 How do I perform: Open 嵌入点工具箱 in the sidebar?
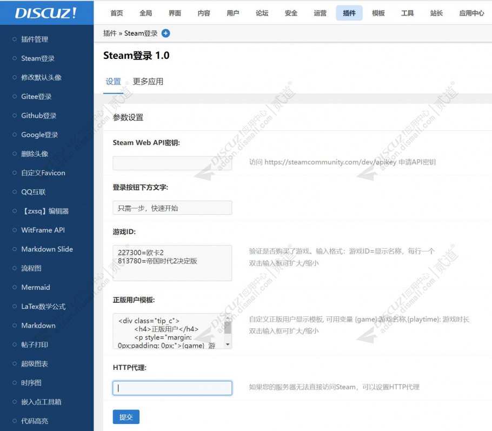pos(41,402)
